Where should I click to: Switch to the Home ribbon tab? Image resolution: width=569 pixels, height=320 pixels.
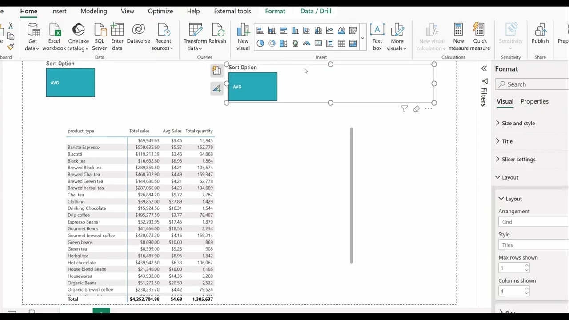(x=28, y=11)
